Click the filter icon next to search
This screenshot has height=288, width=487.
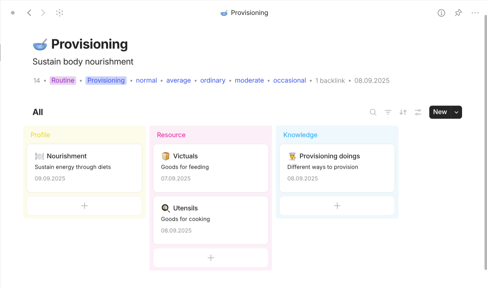pyautogui.click(x=388, y=112)
